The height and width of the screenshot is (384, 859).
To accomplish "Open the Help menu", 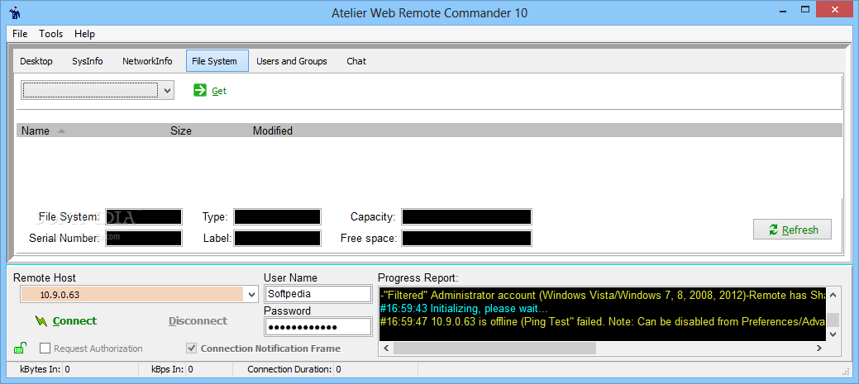I will coord(85,34).
